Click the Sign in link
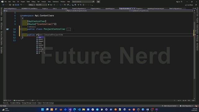Image resolution: width=199 pixels, height=112 pixels. coord(178,2)
